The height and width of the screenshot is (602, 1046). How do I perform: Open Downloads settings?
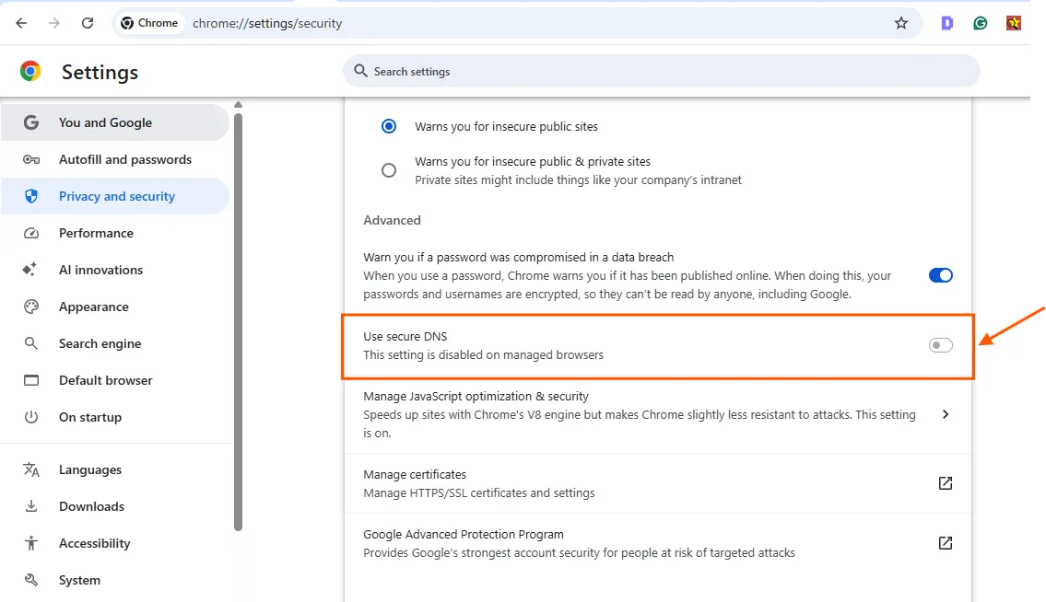[x=115, y=506]
